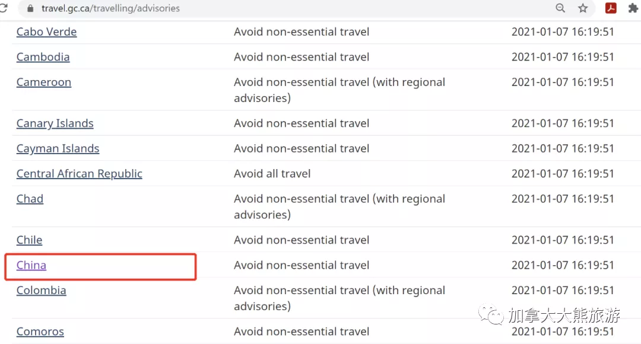Viewport: 641px width, 344px height.
Task: Click the browser reload icon
Action: pyautogui.click(x=4, y=8)
